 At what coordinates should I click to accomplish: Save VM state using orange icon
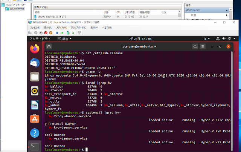click(50, 33)
